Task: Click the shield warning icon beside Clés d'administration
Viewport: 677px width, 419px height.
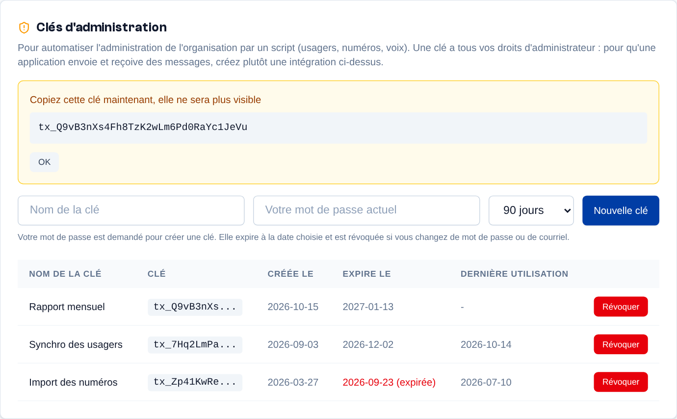Action: (x=24, y=27)
